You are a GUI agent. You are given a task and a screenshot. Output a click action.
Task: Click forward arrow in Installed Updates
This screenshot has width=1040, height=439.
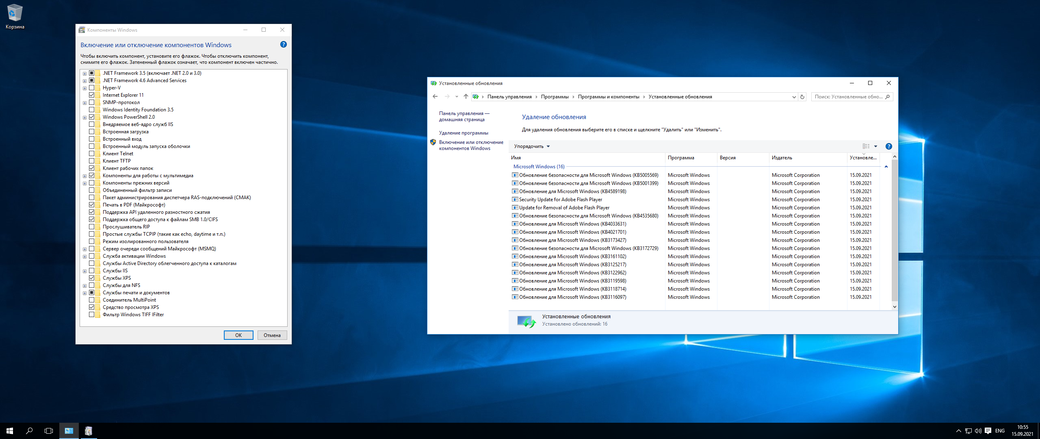[x=447, y=97]
